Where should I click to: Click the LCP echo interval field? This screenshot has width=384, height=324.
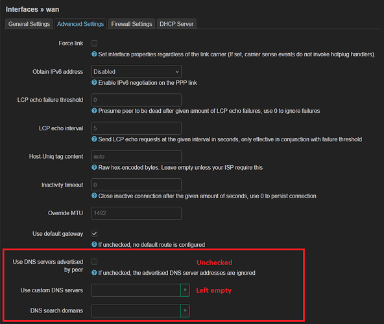(136, 128)
